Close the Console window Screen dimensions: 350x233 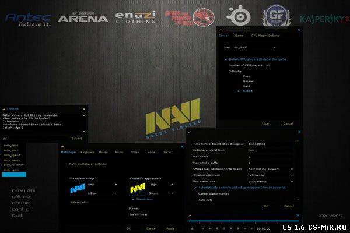(x=84, y=109)
